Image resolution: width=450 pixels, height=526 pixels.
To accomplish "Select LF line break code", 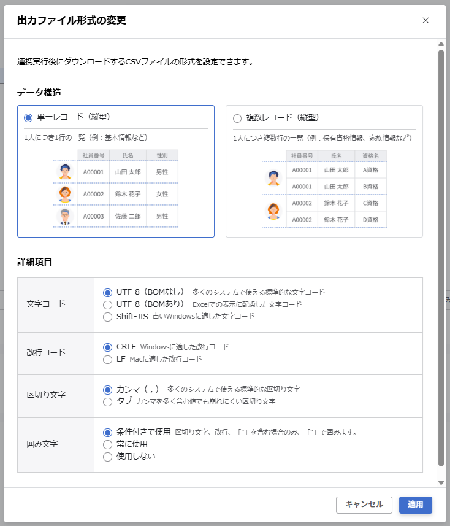I will coord(108,359).
